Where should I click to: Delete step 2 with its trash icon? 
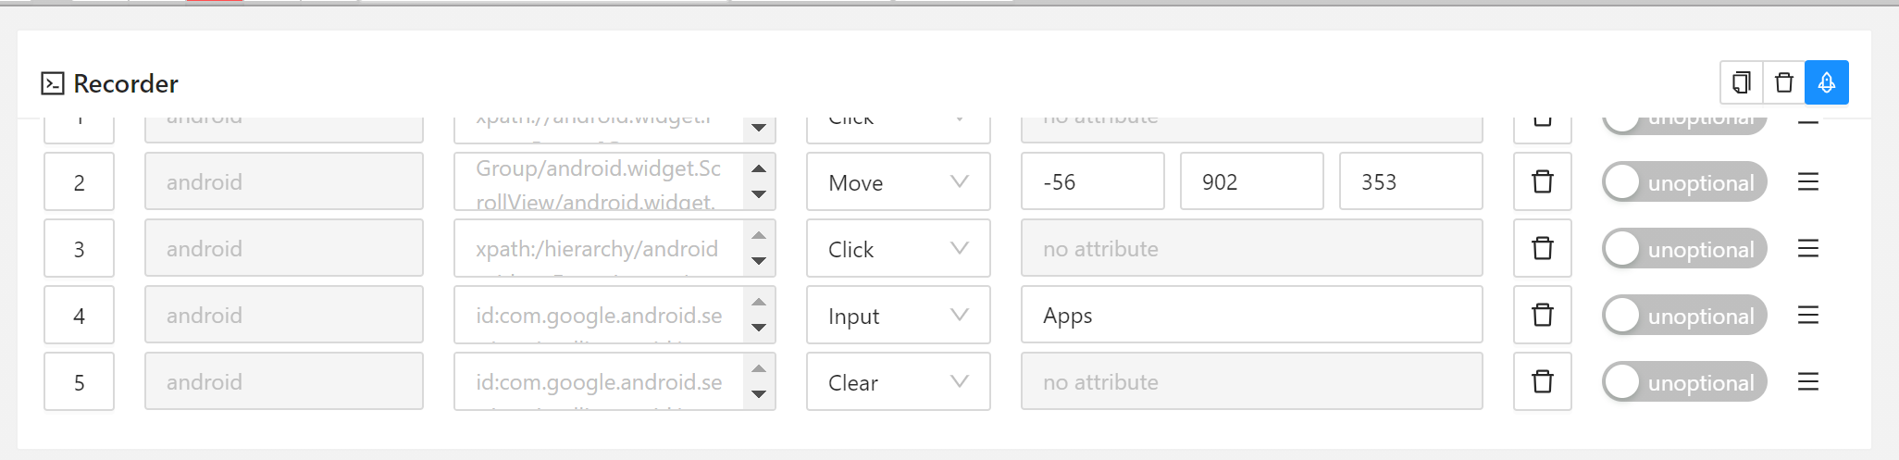click(x=1543, y=182)
